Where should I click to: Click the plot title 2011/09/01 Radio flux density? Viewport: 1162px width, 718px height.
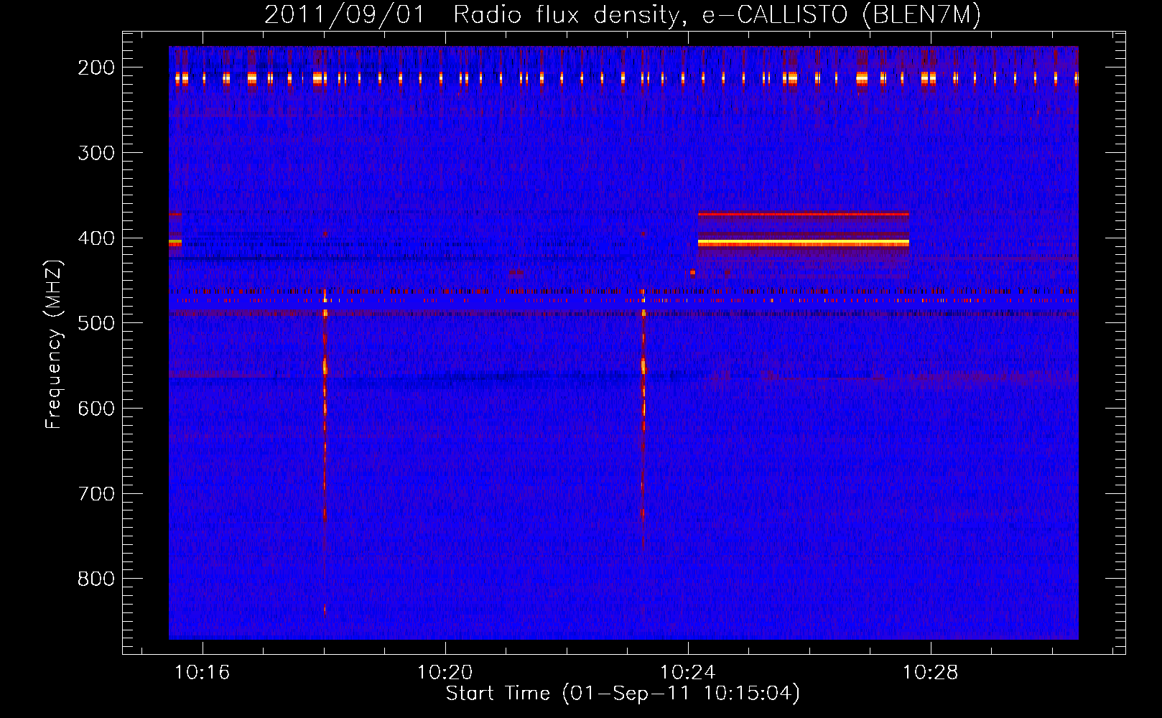(x=622, y=14)
